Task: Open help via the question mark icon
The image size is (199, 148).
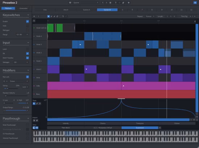Action: point(115,3)
